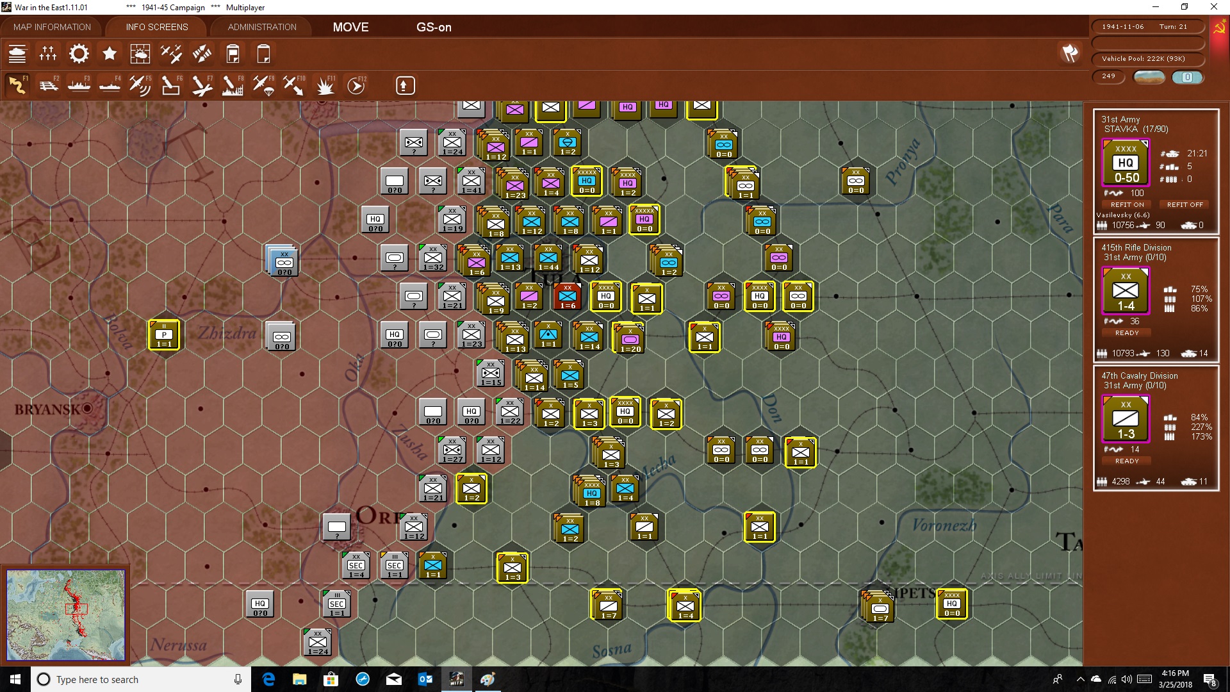Select the F11 Build fortified zone explosion icon
The width and height of the screenshot is (1230, 692).
click(x=325, y=85)
